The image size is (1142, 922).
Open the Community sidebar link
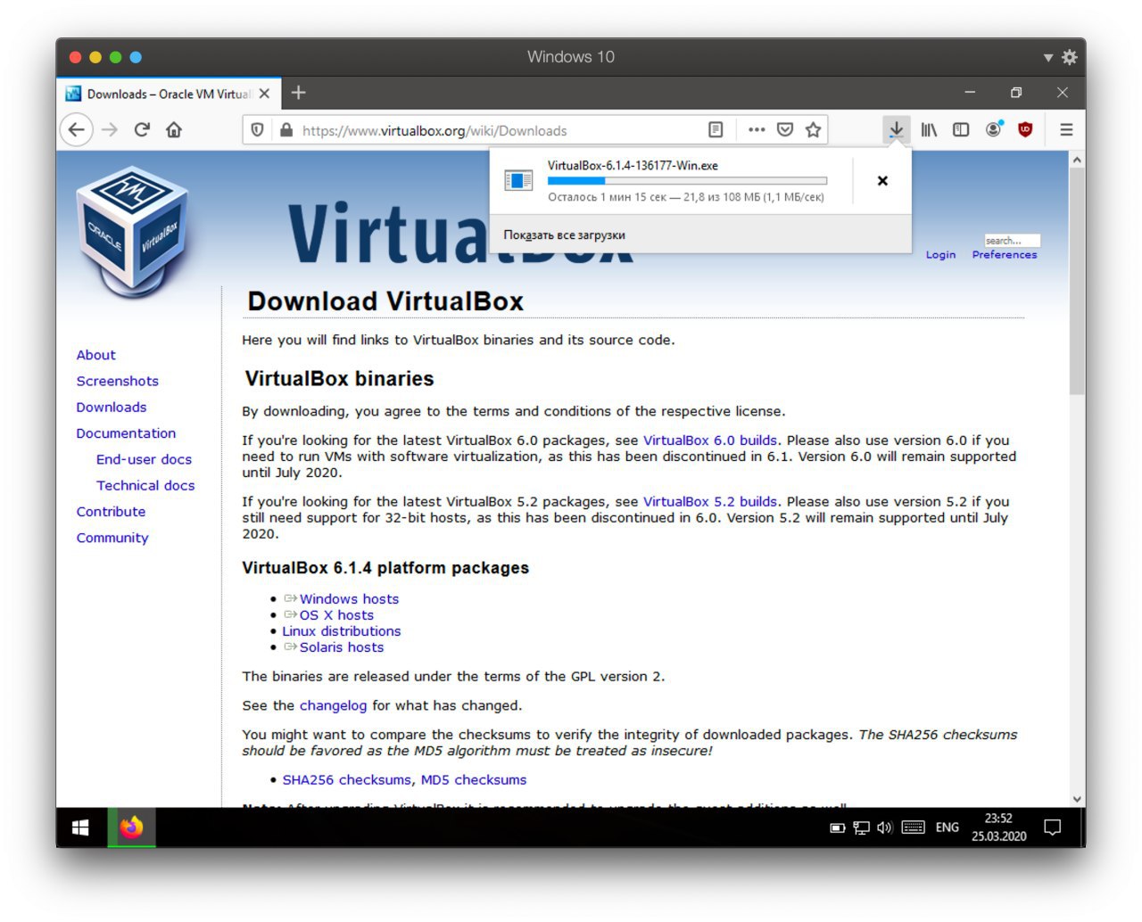[x=112, y=538]
